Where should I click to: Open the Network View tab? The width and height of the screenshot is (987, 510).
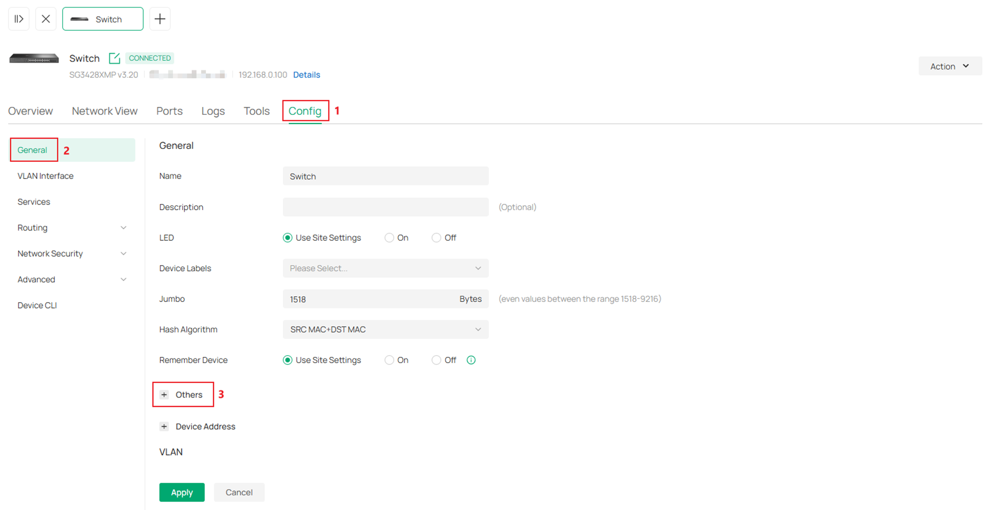[x=104, y=111]
